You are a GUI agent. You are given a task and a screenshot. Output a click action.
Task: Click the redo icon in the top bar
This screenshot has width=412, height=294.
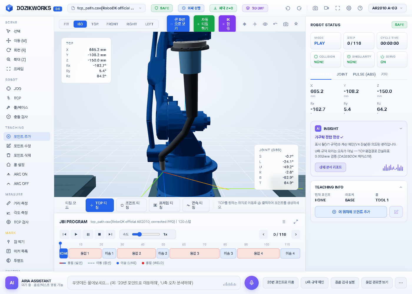(x=299, y=8)
